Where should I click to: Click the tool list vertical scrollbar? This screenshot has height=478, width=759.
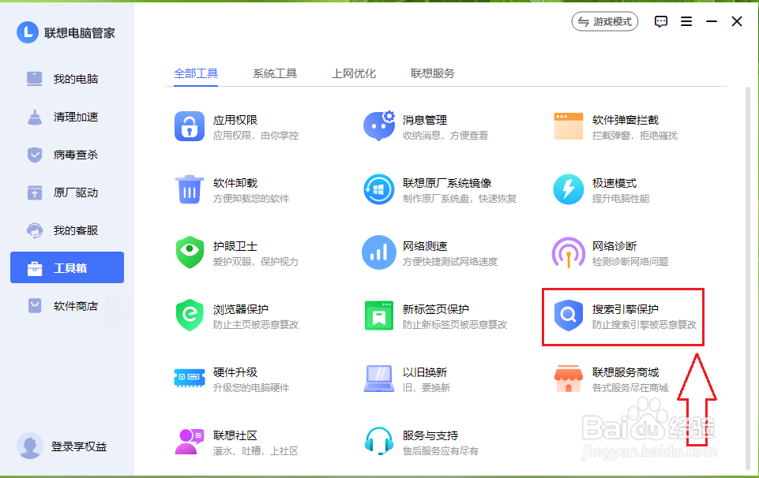click(748, 278)
